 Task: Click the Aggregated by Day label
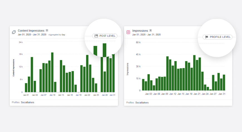tap(57, 35)
